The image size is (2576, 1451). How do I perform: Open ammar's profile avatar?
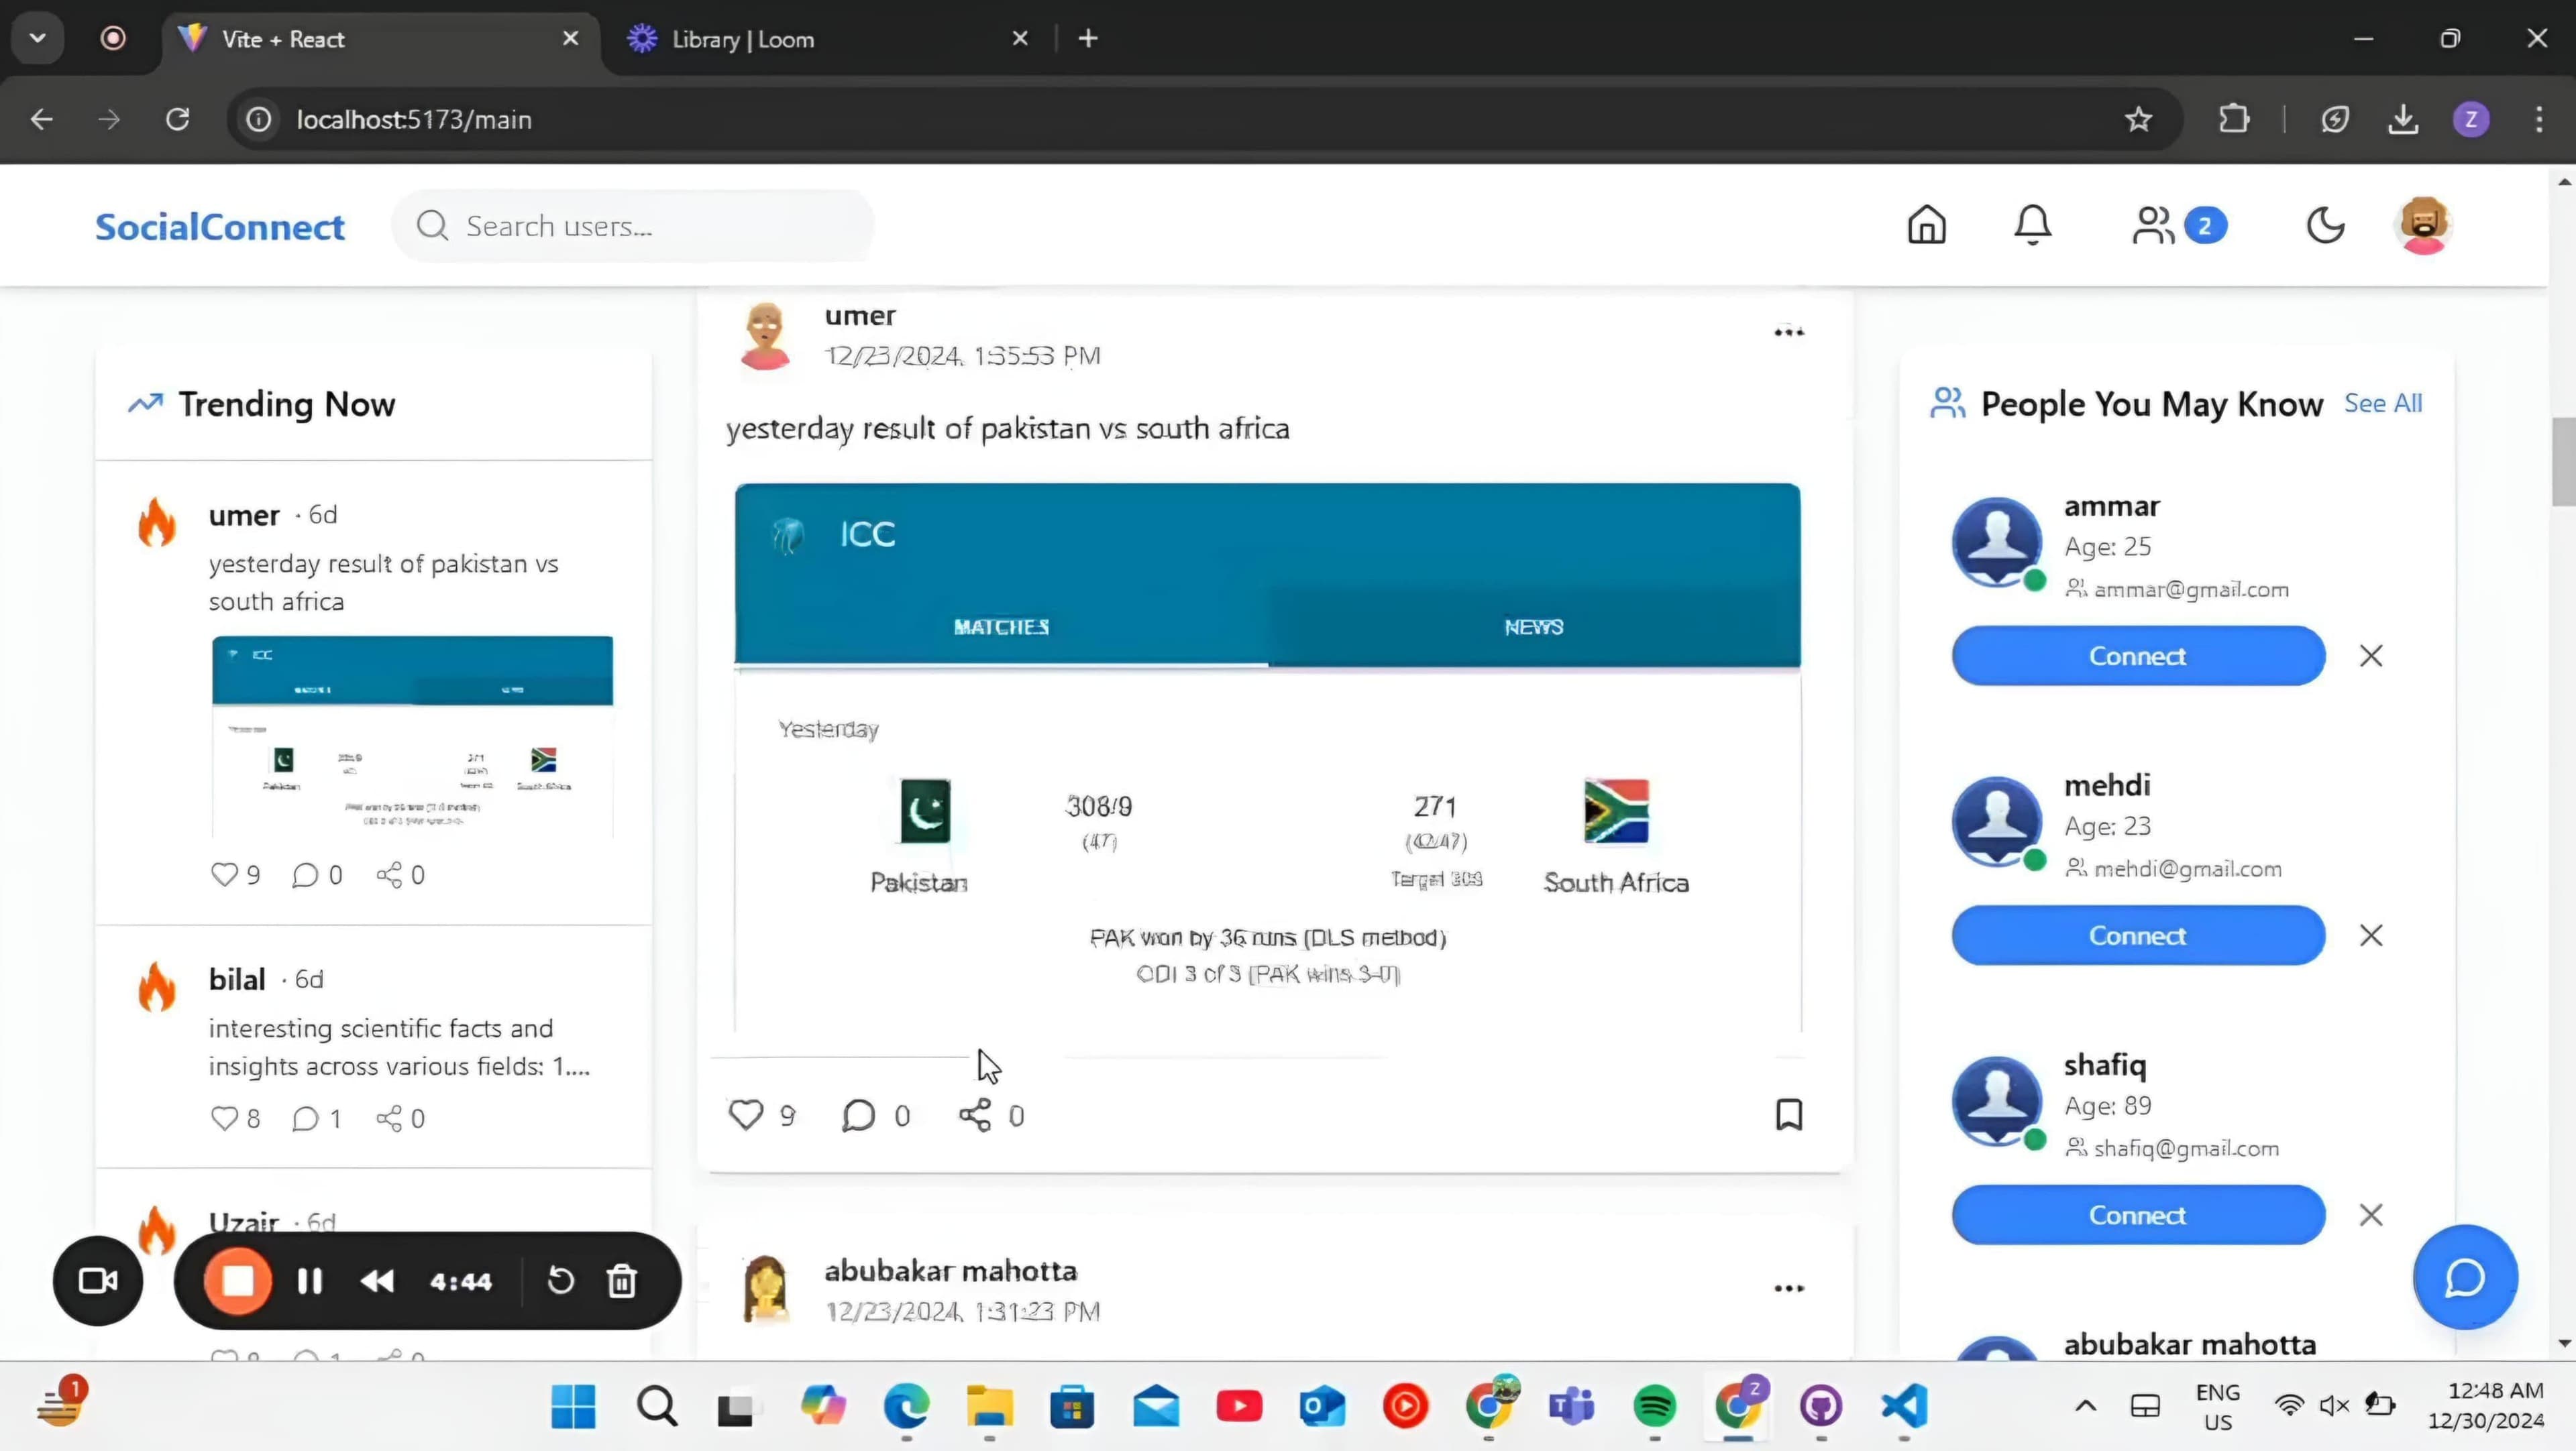click(x=1997, y=542)
